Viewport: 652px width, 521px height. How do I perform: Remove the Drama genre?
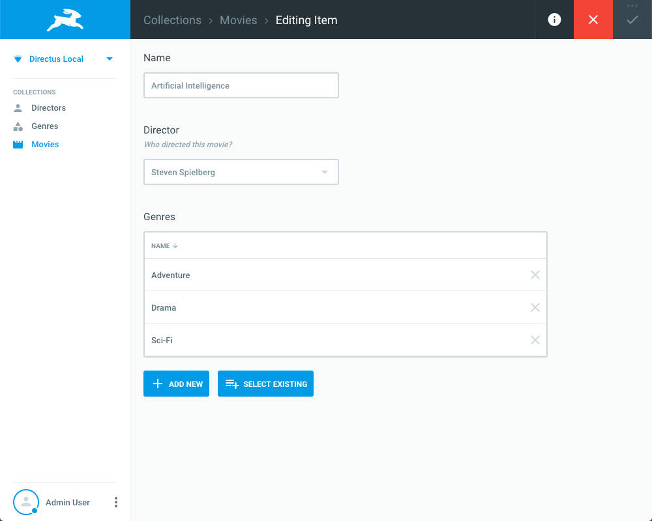[x=535, y=307]
